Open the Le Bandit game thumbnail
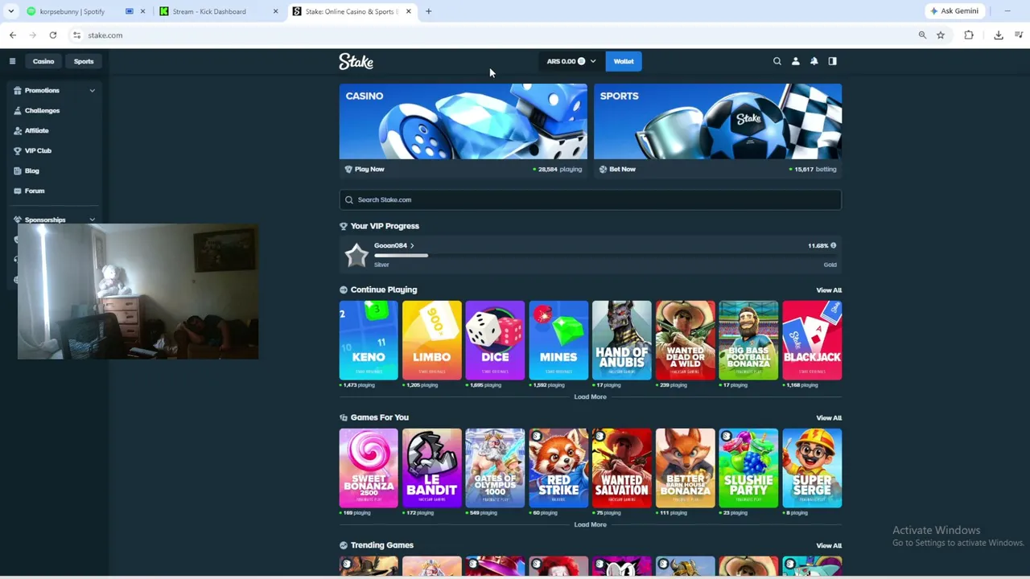The width and height of the screenshot is (1030, 579). tap(432, 468)
